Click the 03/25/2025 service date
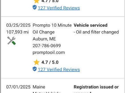 click(18, 25)
